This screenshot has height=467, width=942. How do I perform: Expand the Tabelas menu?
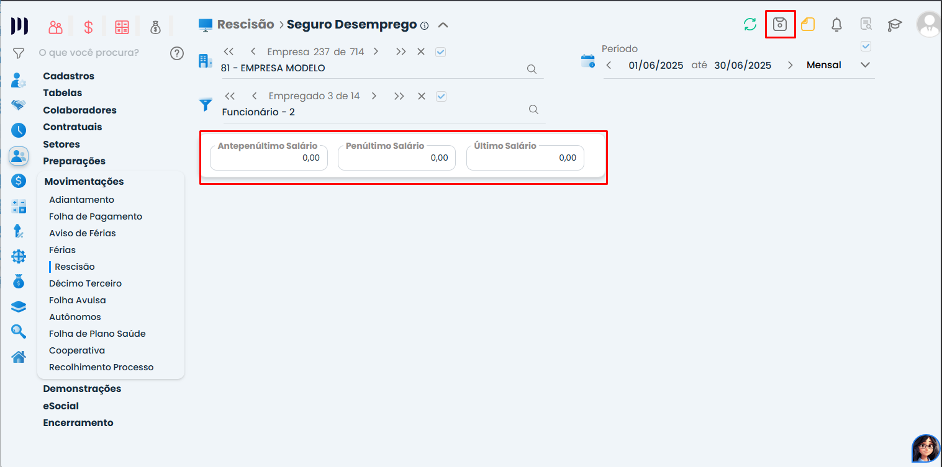(63, 93)
